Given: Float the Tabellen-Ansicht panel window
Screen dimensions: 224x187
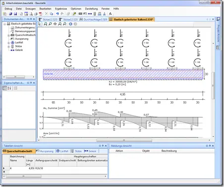Looking at the screenshot, I should 100,146.
